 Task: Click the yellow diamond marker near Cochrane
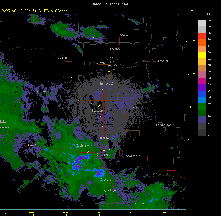coord(87,152)
